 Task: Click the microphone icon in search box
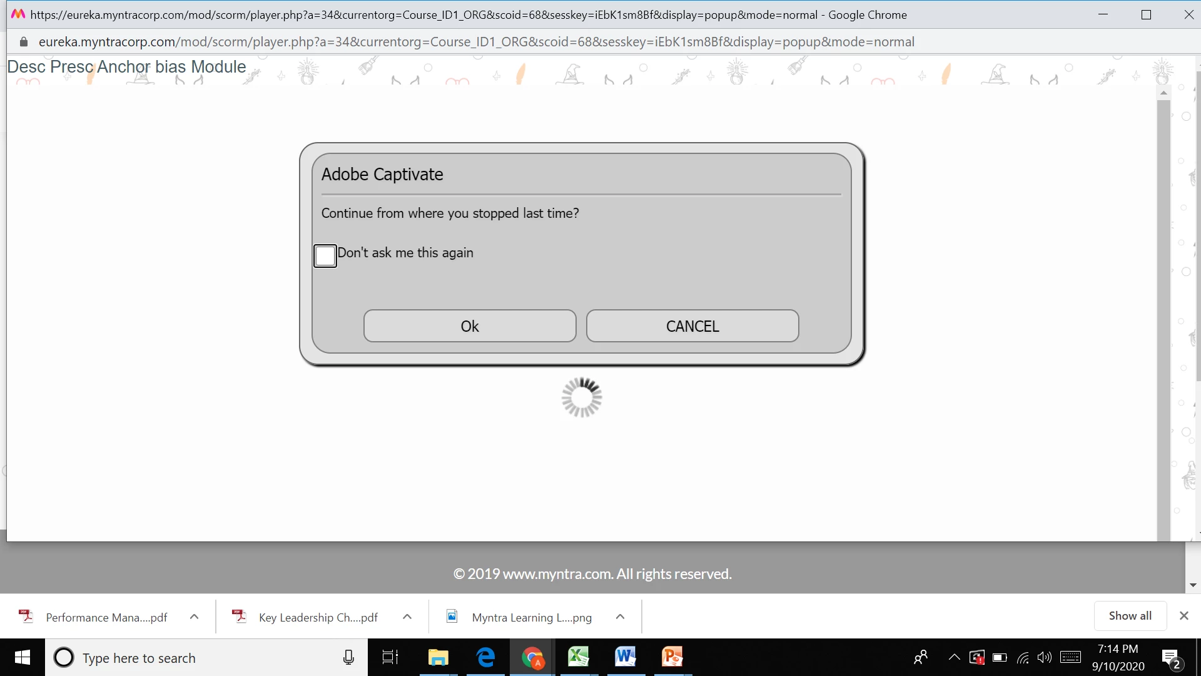pos(348,657)
